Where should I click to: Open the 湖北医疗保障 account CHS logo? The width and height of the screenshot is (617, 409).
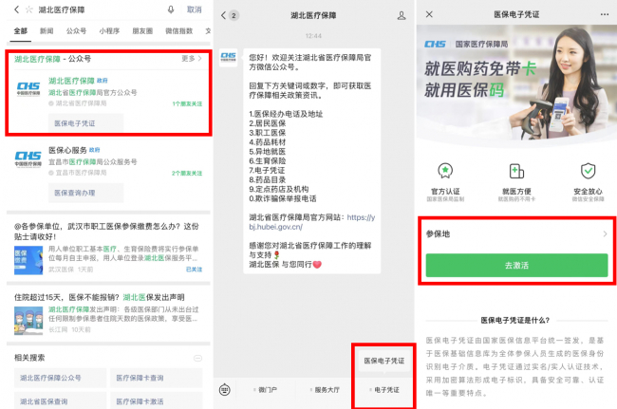[28, 88]
